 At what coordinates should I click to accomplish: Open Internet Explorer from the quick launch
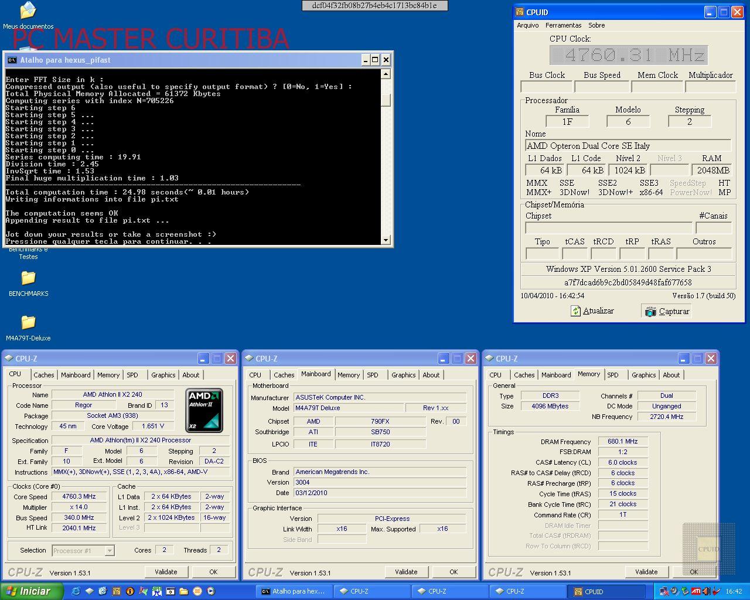pyautogui.click(x=76, y=591)
